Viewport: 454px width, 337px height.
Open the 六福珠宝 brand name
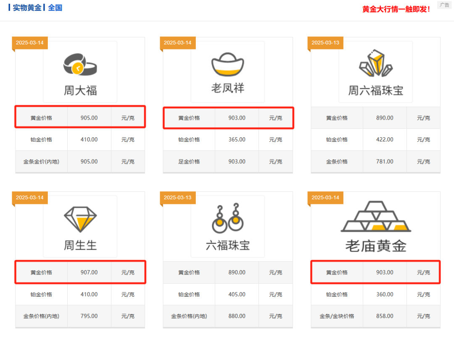(x=227, y=246)
